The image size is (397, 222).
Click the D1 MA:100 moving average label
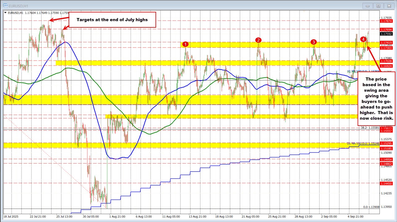(363, 143)
